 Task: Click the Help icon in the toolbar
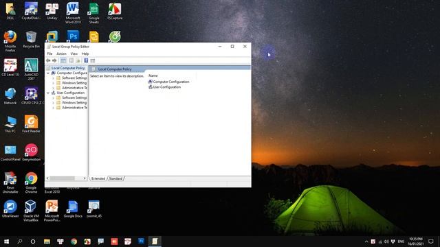[86, 60]
